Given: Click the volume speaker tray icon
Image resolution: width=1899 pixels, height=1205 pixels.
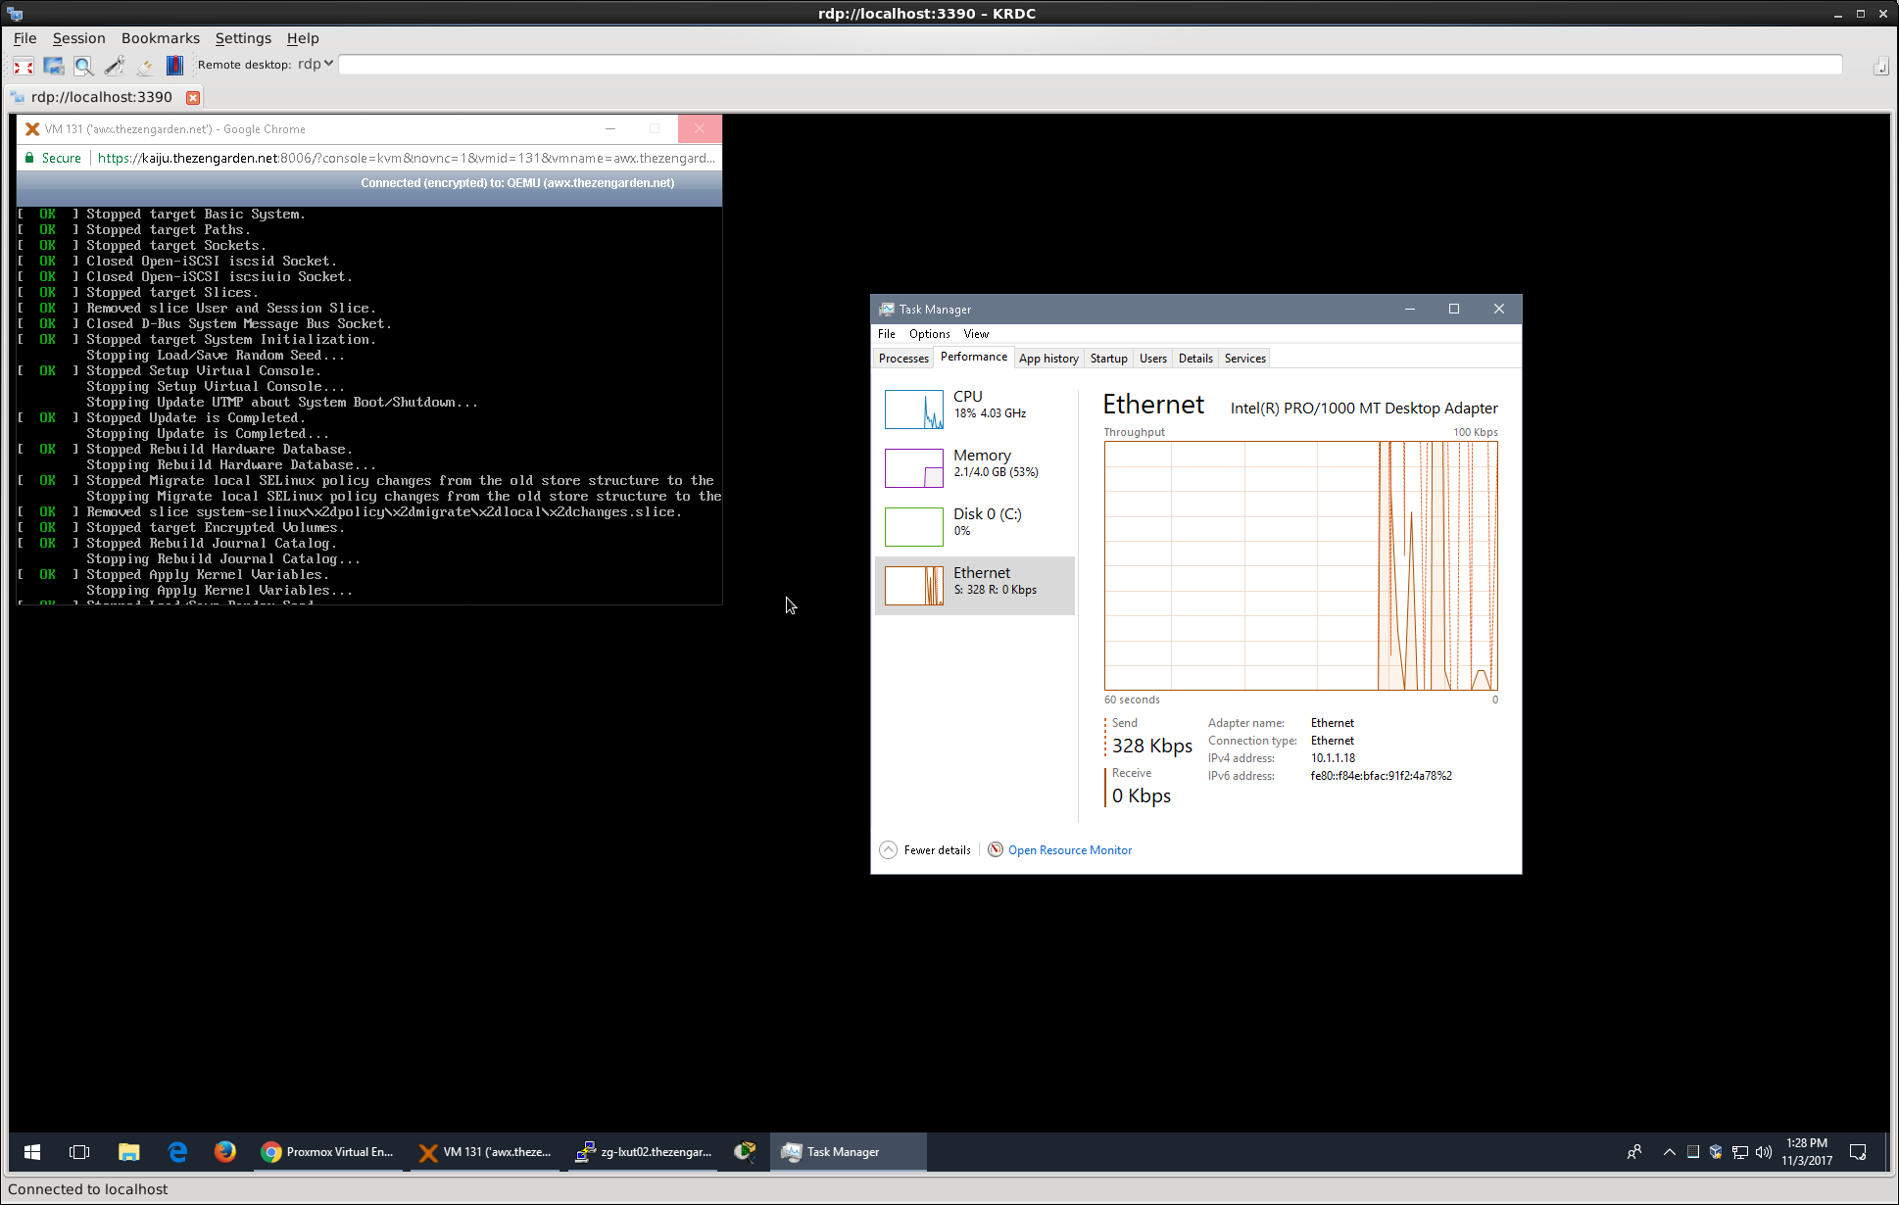Looking at the screenshot, I should tap(1764, 1152).
